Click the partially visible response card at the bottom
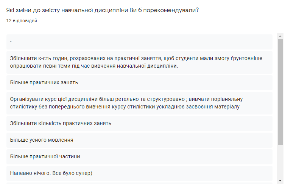This screenshot has width=285, height=184. tap(139, 183)
